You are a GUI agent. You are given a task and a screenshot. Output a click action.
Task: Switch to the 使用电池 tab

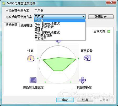click(x=26, y=25)
